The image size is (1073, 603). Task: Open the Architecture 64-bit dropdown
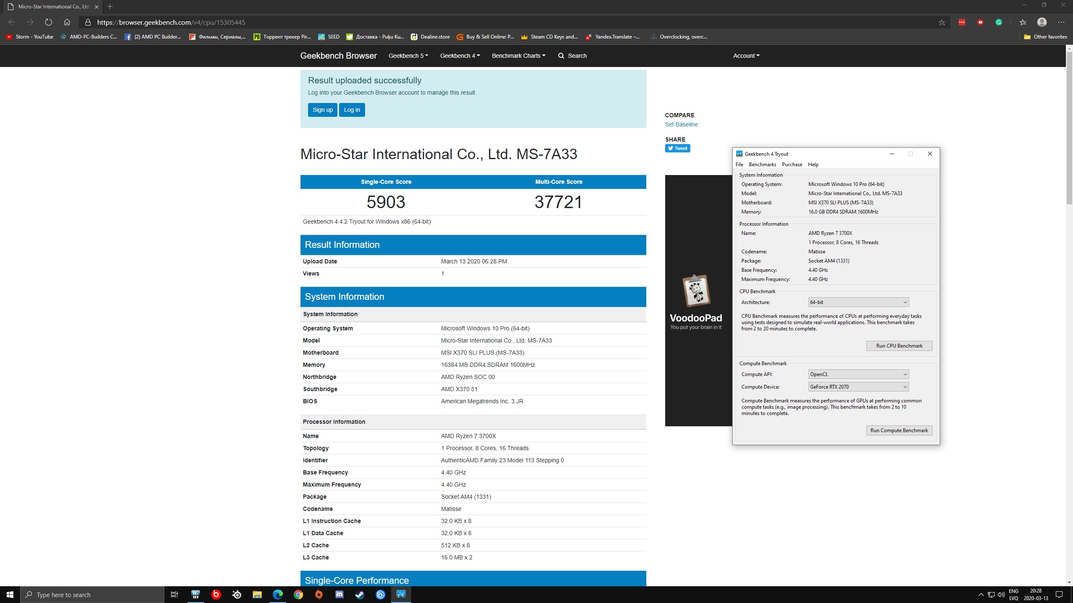[x=858, y=302]
